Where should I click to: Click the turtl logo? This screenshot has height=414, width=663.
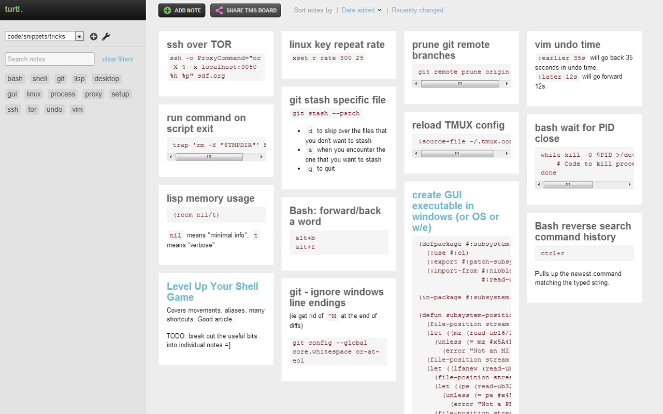pyautogui.click(x=14, y=9)
